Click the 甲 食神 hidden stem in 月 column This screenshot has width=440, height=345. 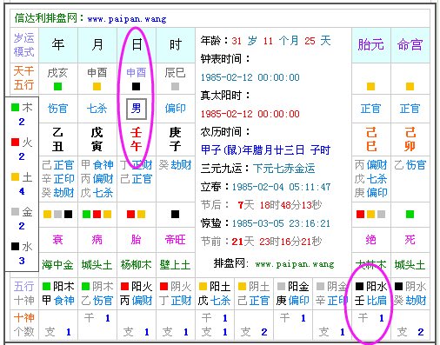pyautogui.click(x=97, y=165)
